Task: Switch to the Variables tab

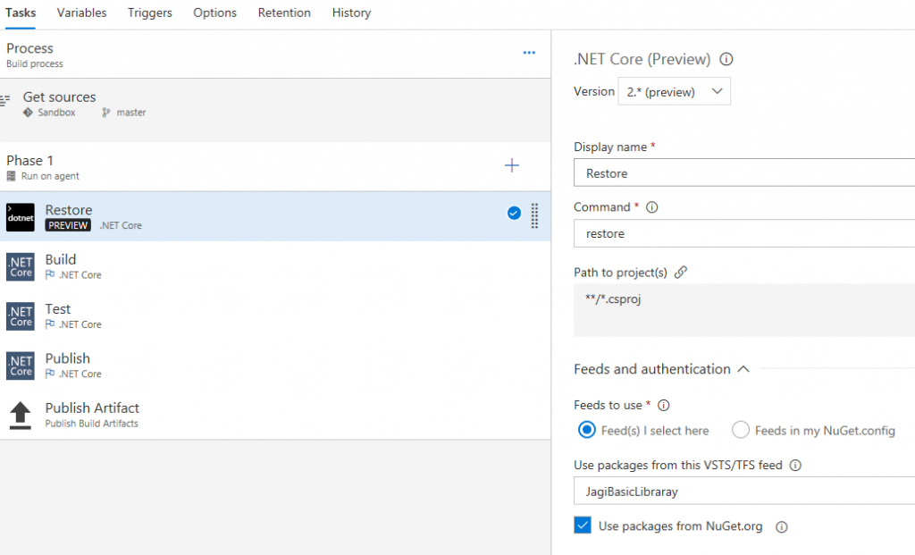Action: click(81, 13)
